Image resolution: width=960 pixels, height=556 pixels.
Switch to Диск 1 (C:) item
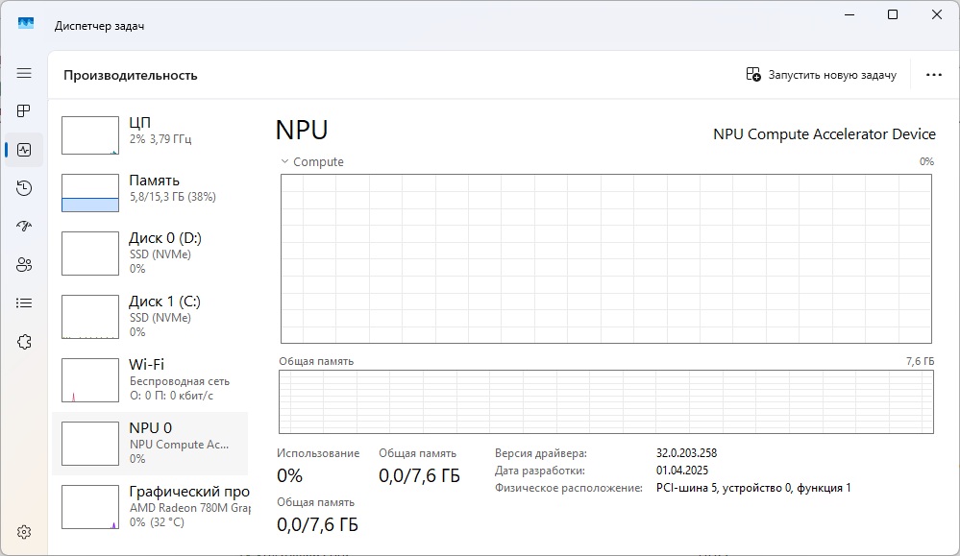click(150, 316)
